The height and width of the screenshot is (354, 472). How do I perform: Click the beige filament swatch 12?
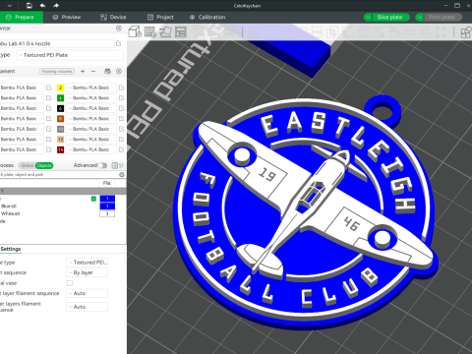tap(60, 140)
